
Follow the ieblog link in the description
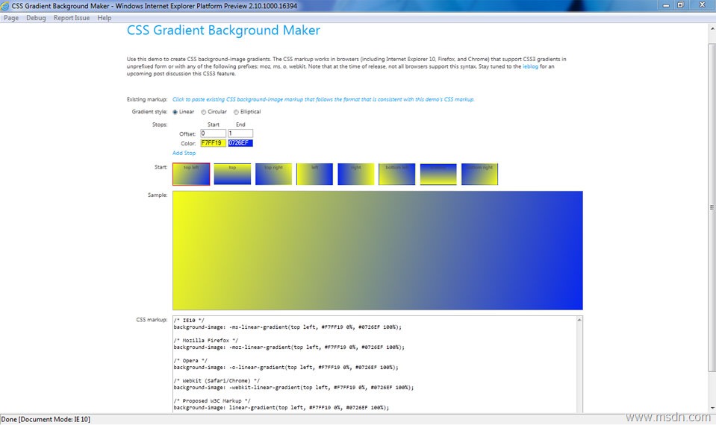tap(530, 66)
